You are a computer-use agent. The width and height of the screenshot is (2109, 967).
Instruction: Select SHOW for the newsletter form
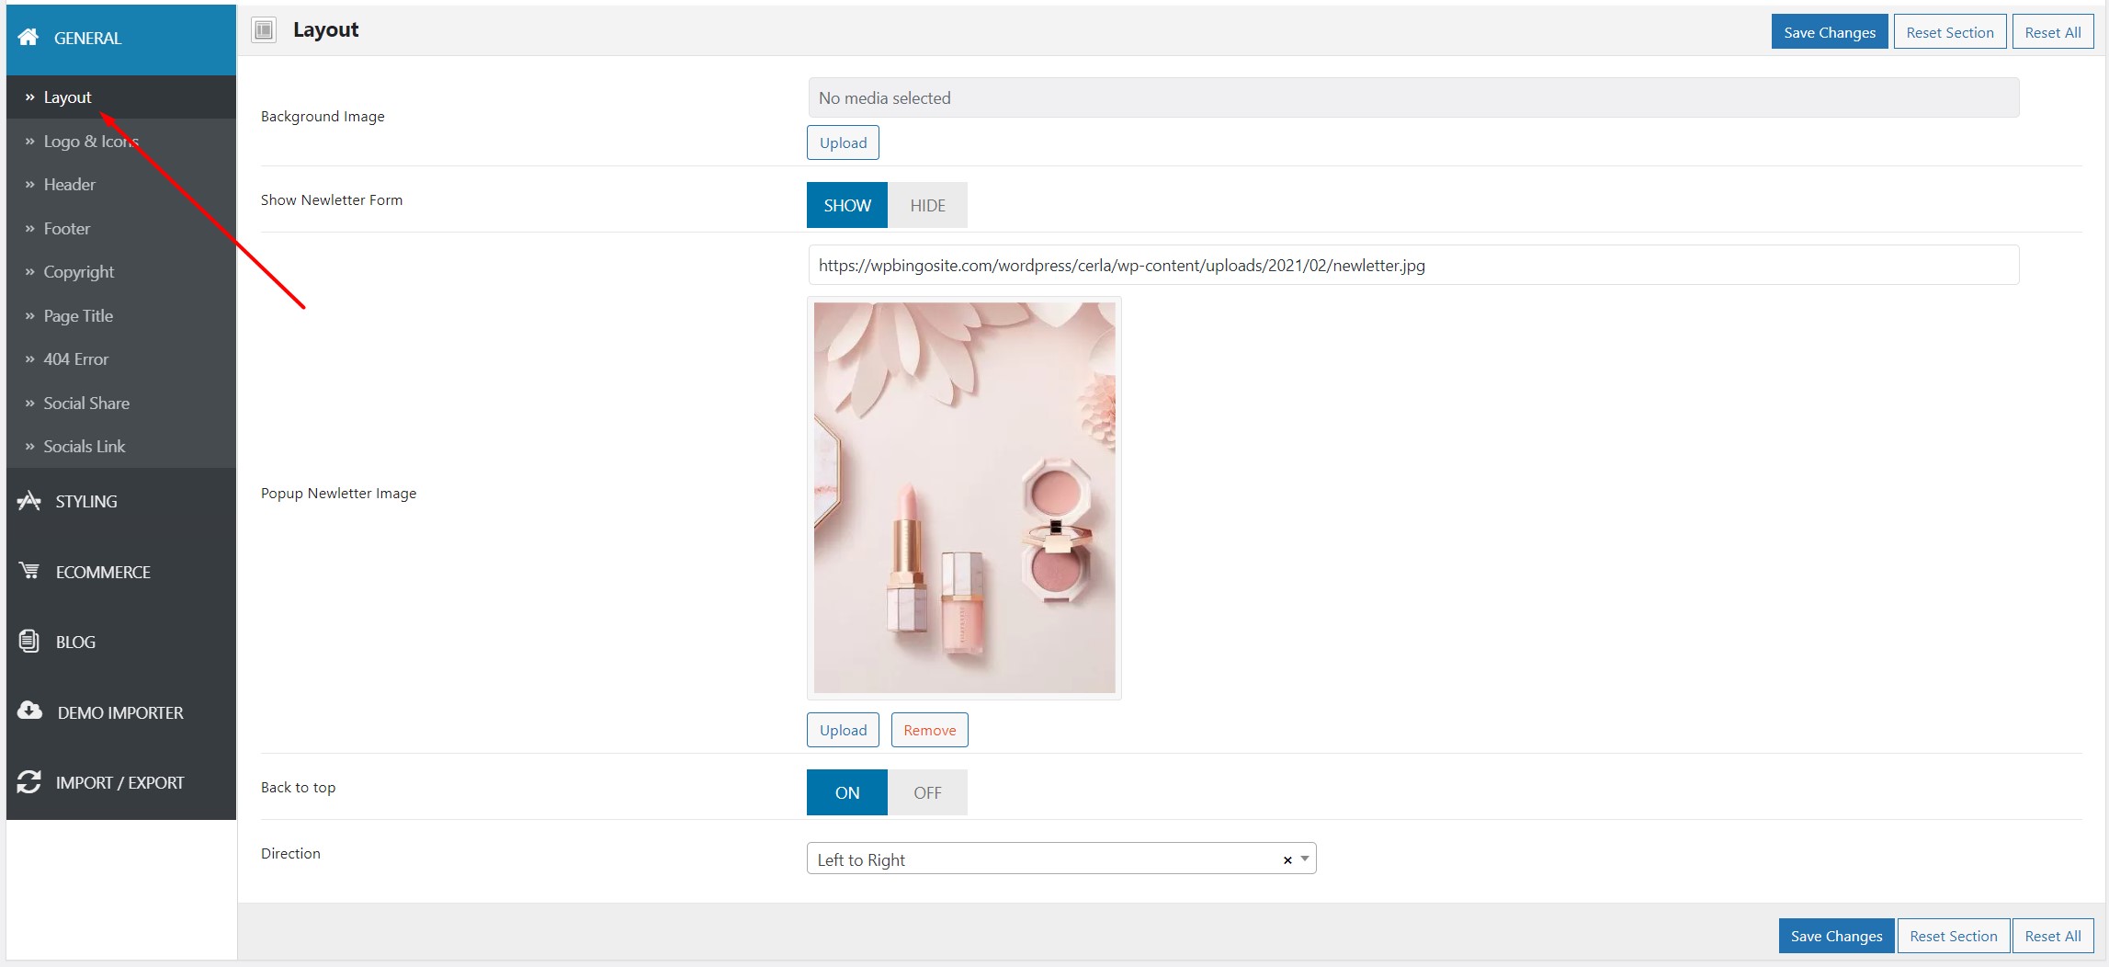click(847, 205)
